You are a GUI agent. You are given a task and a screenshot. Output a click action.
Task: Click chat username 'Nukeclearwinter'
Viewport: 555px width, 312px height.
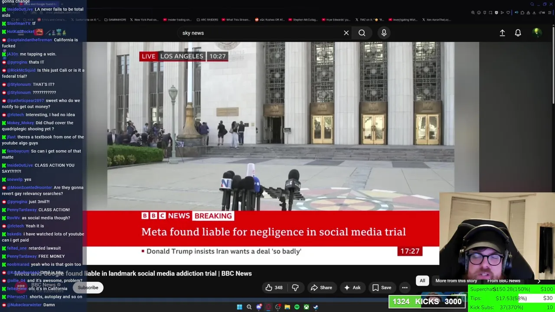click(24, 305)
